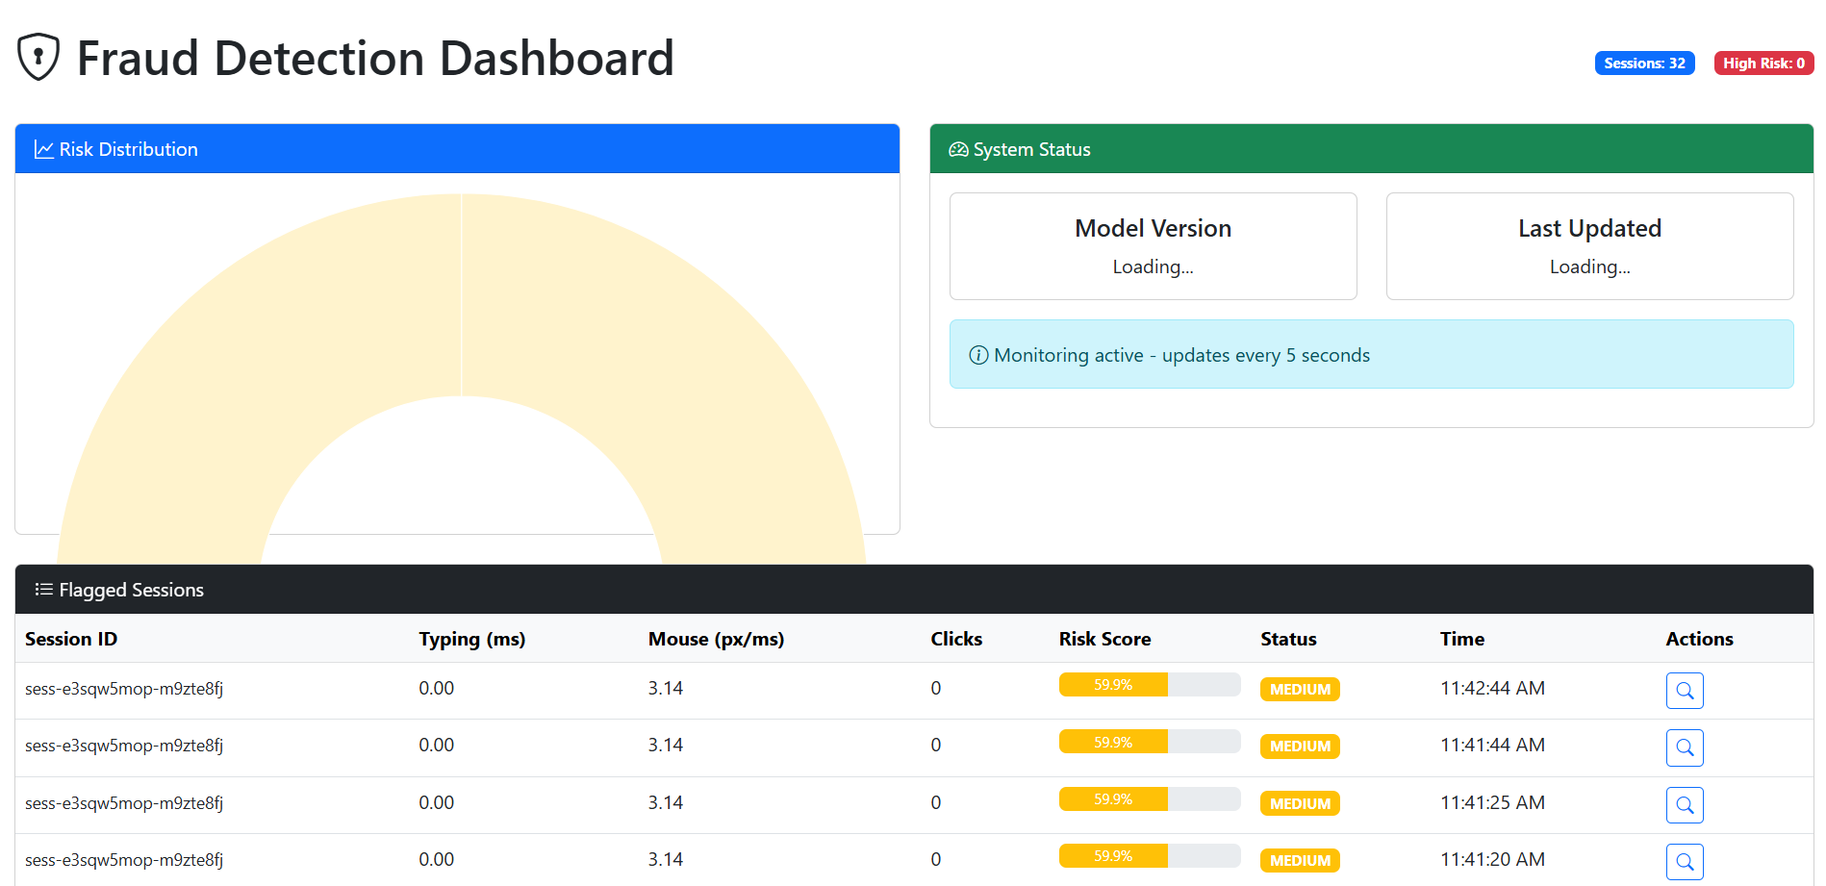Click the Actions column header
The image size is (1826, 886).
pyautogui.click(x=1699, y=639)
